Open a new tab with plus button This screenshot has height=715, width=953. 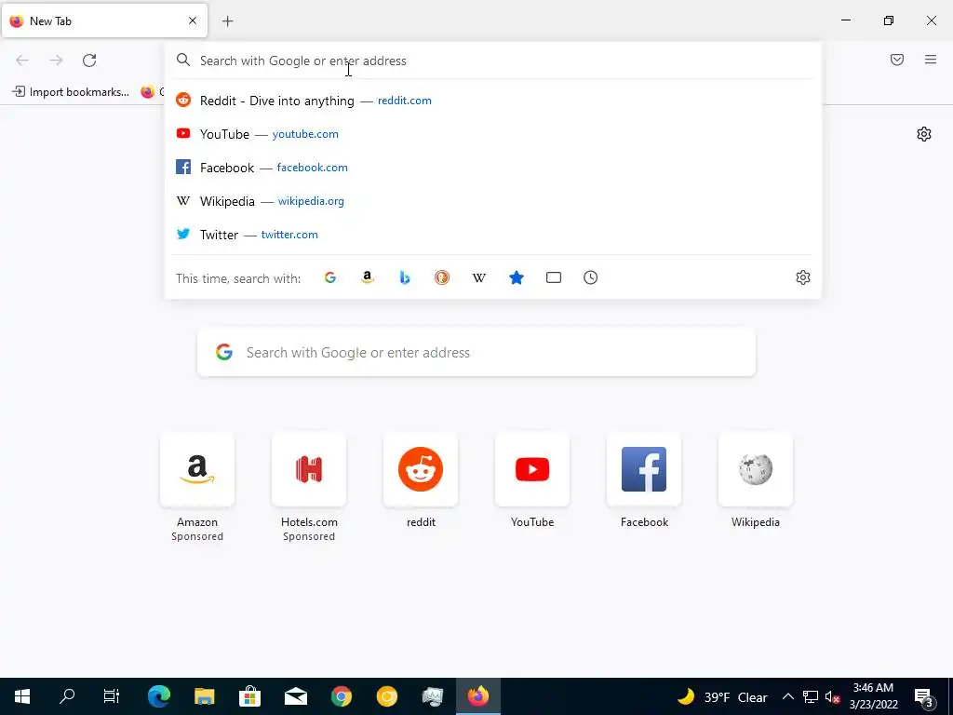click(x=228, y=21)
